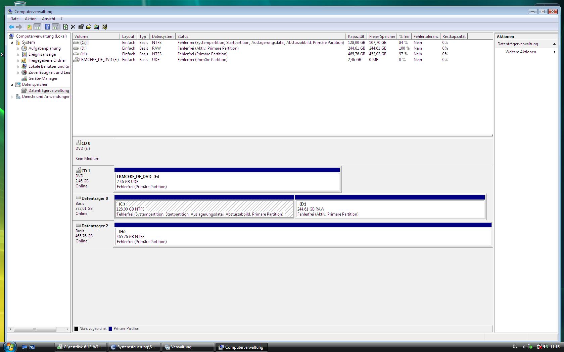Viewport: 564px width, 352px height.
Task: Click the tree pane horizontal scrollbar thumb
Action: tap(35, 329)
